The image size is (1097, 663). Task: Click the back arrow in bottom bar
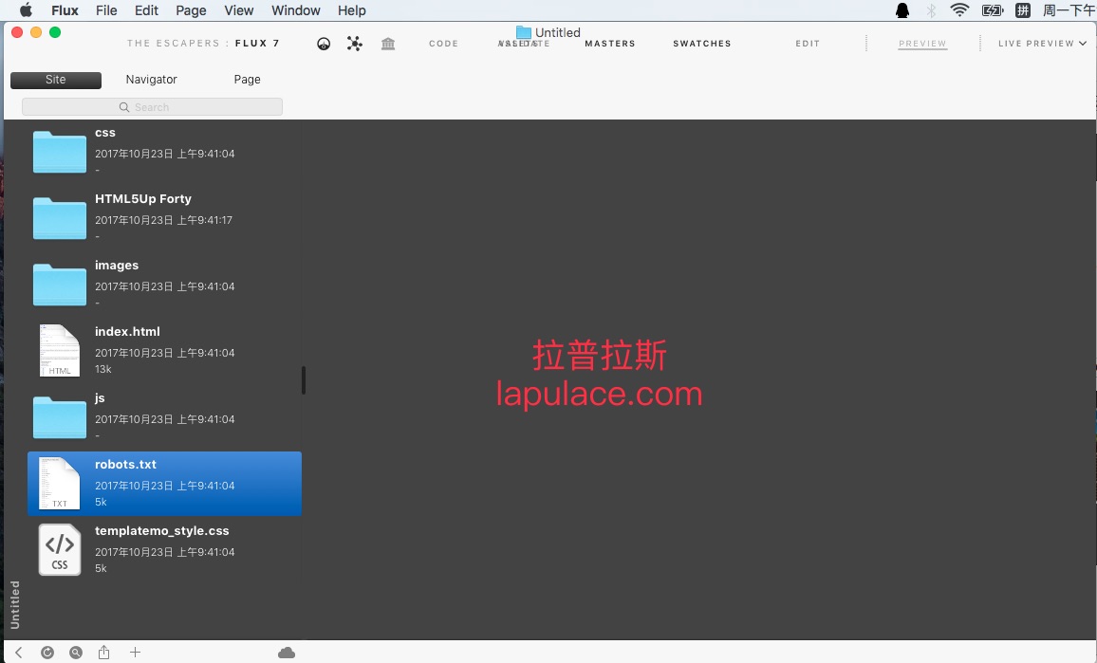(19, 653)
